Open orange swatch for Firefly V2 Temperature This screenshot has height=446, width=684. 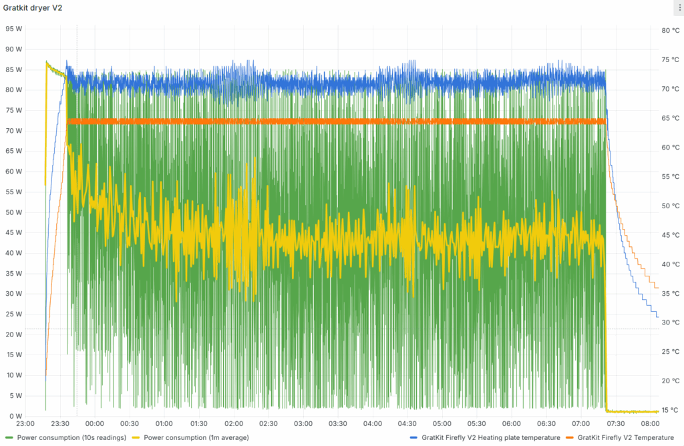pyautogui.click(x=570, y=437)
